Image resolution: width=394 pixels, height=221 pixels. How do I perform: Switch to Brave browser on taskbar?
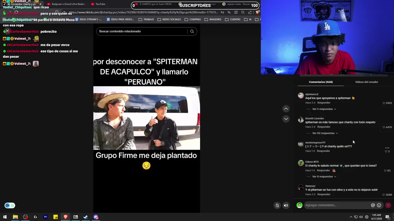click(x=66, y=217)
